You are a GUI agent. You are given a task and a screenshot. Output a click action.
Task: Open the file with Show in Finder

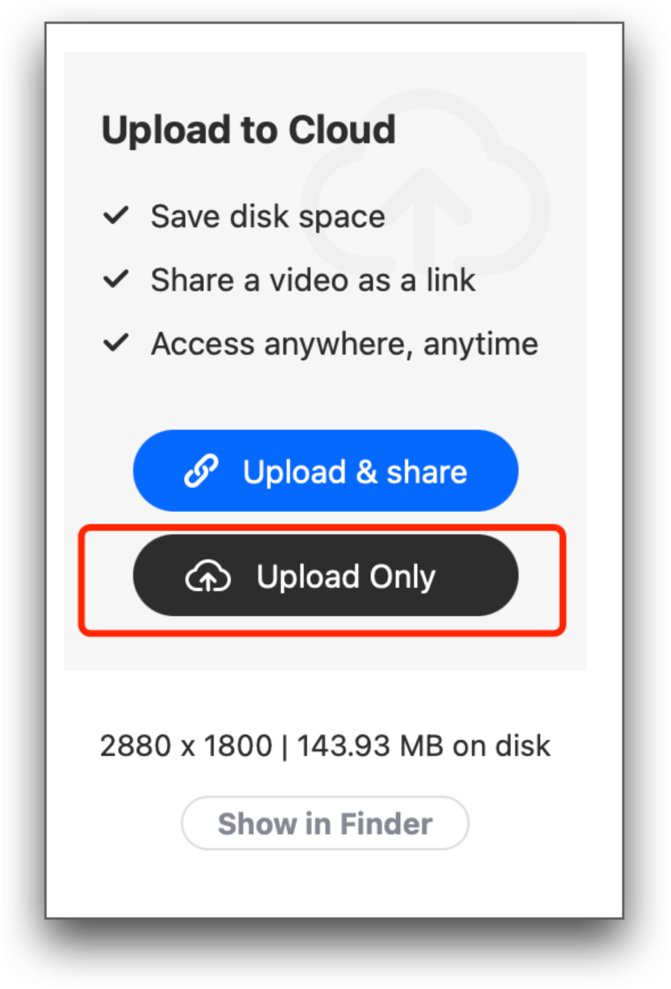pos(325,823)
